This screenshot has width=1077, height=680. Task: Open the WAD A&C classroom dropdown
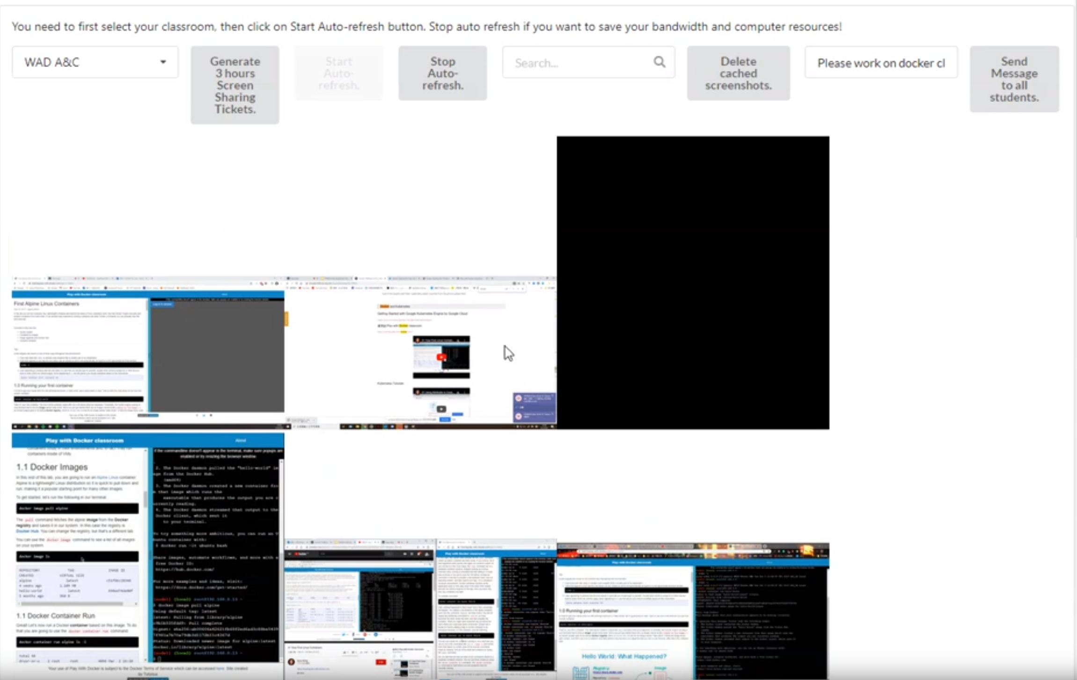click(x=95, y=62)
